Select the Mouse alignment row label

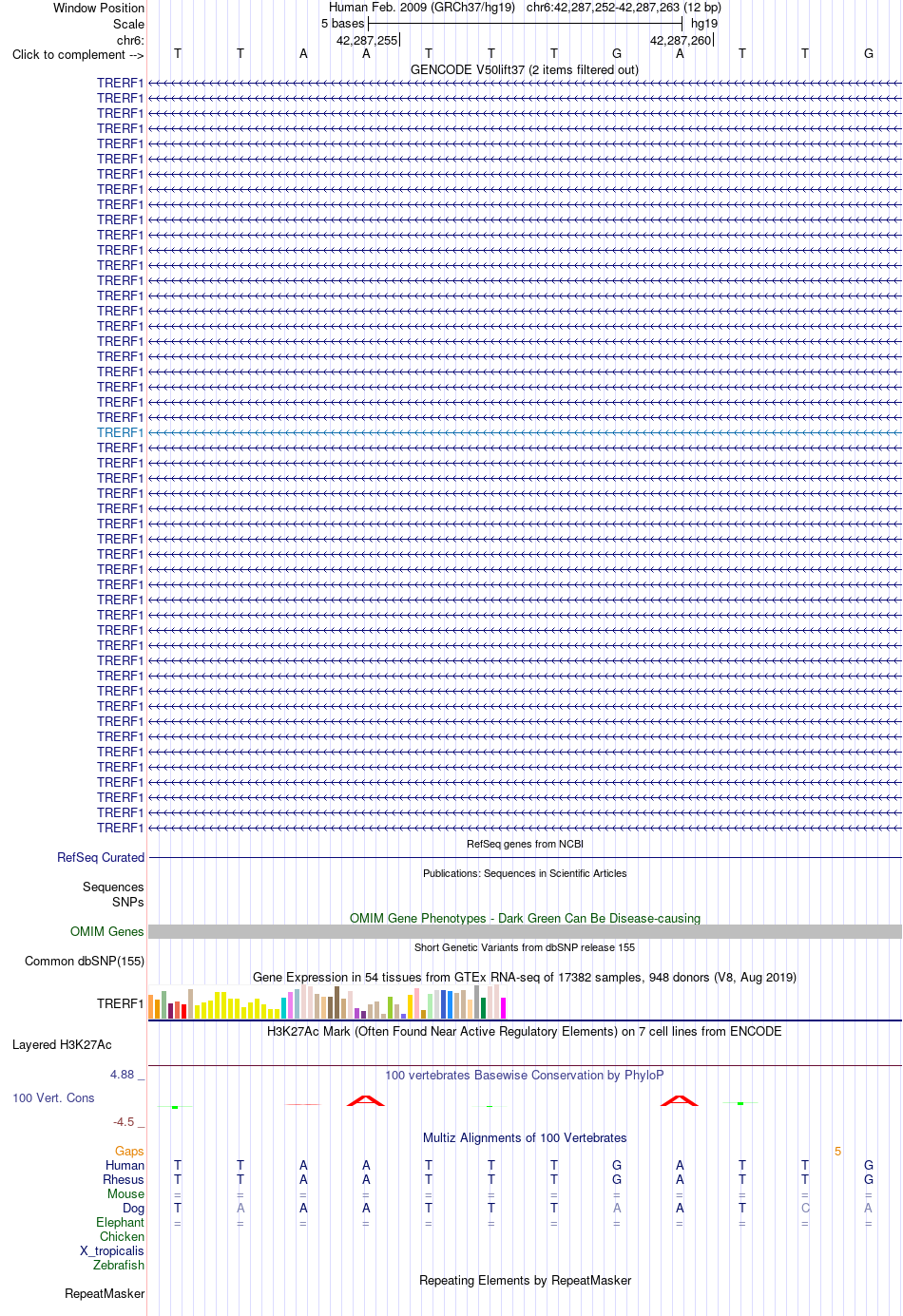coord(126,1194)
